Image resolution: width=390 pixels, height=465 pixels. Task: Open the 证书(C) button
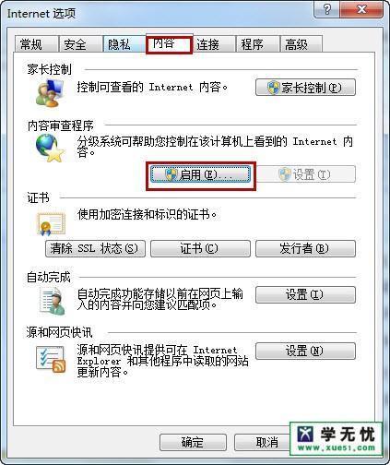click(200, 248)
